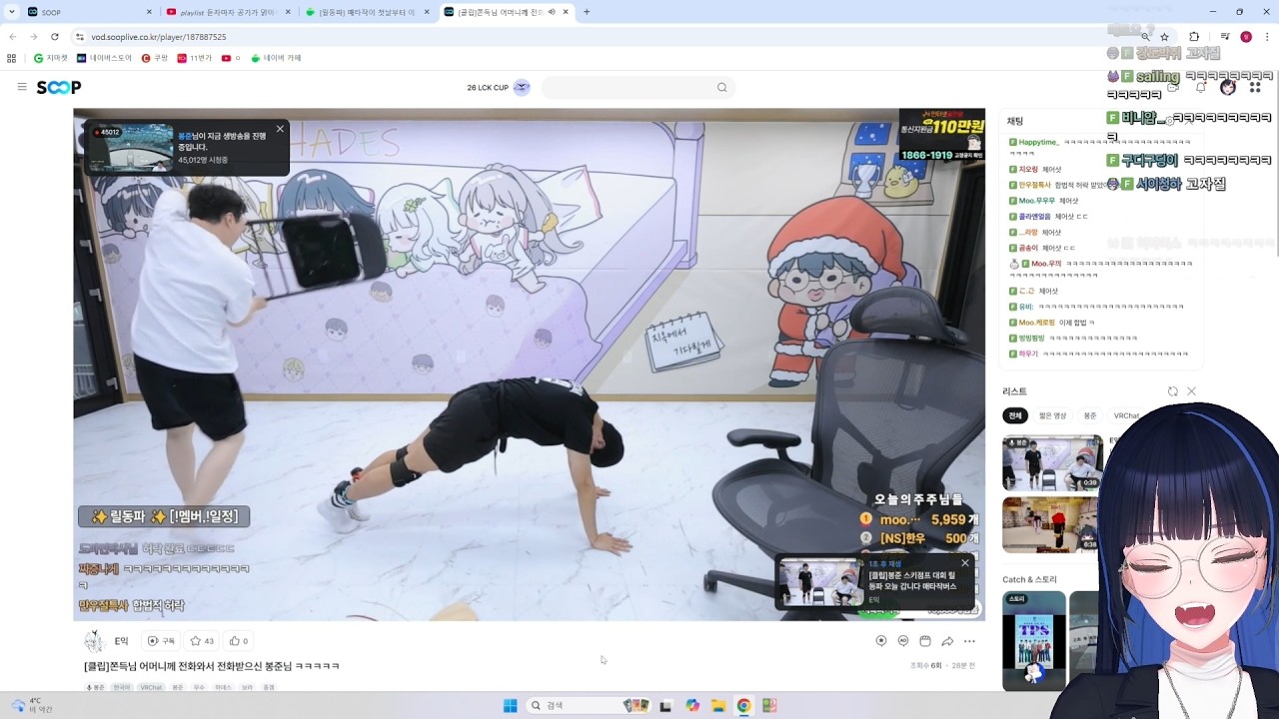Like the video with thumbs-up button

tap(239, 641)
